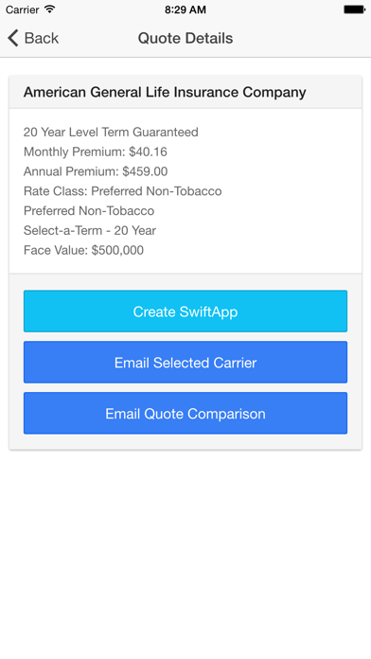Tap the 8:29 AM clock
This screenshot has height=659, width=371.
pos(185,9)
